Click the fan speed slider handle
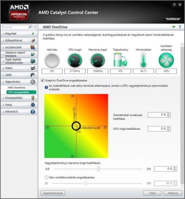185x199 pixels. pos(86,183)
